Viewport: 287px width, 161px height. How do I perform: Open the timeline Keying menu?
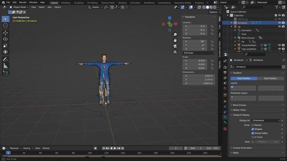(28, 148)
